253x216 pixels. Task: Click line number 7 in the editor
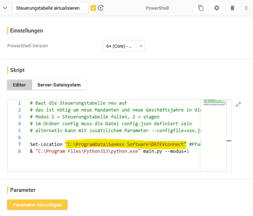[19, 144]
